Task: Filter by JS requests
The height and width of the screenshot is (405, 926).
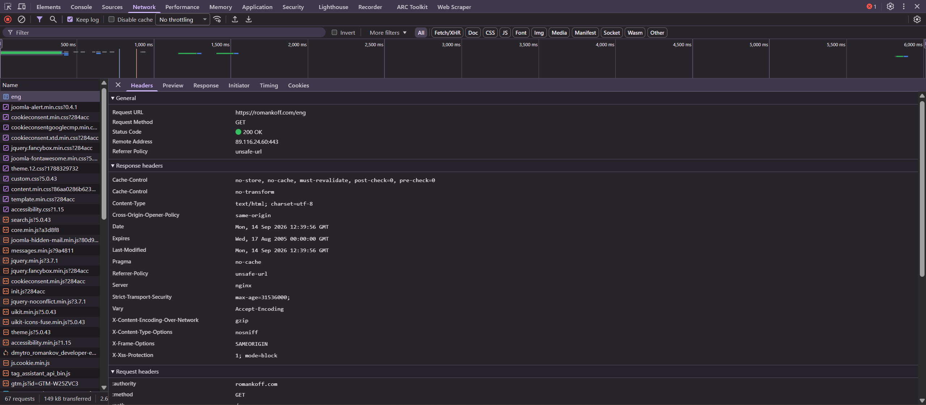Action: (x=505, y=33)
